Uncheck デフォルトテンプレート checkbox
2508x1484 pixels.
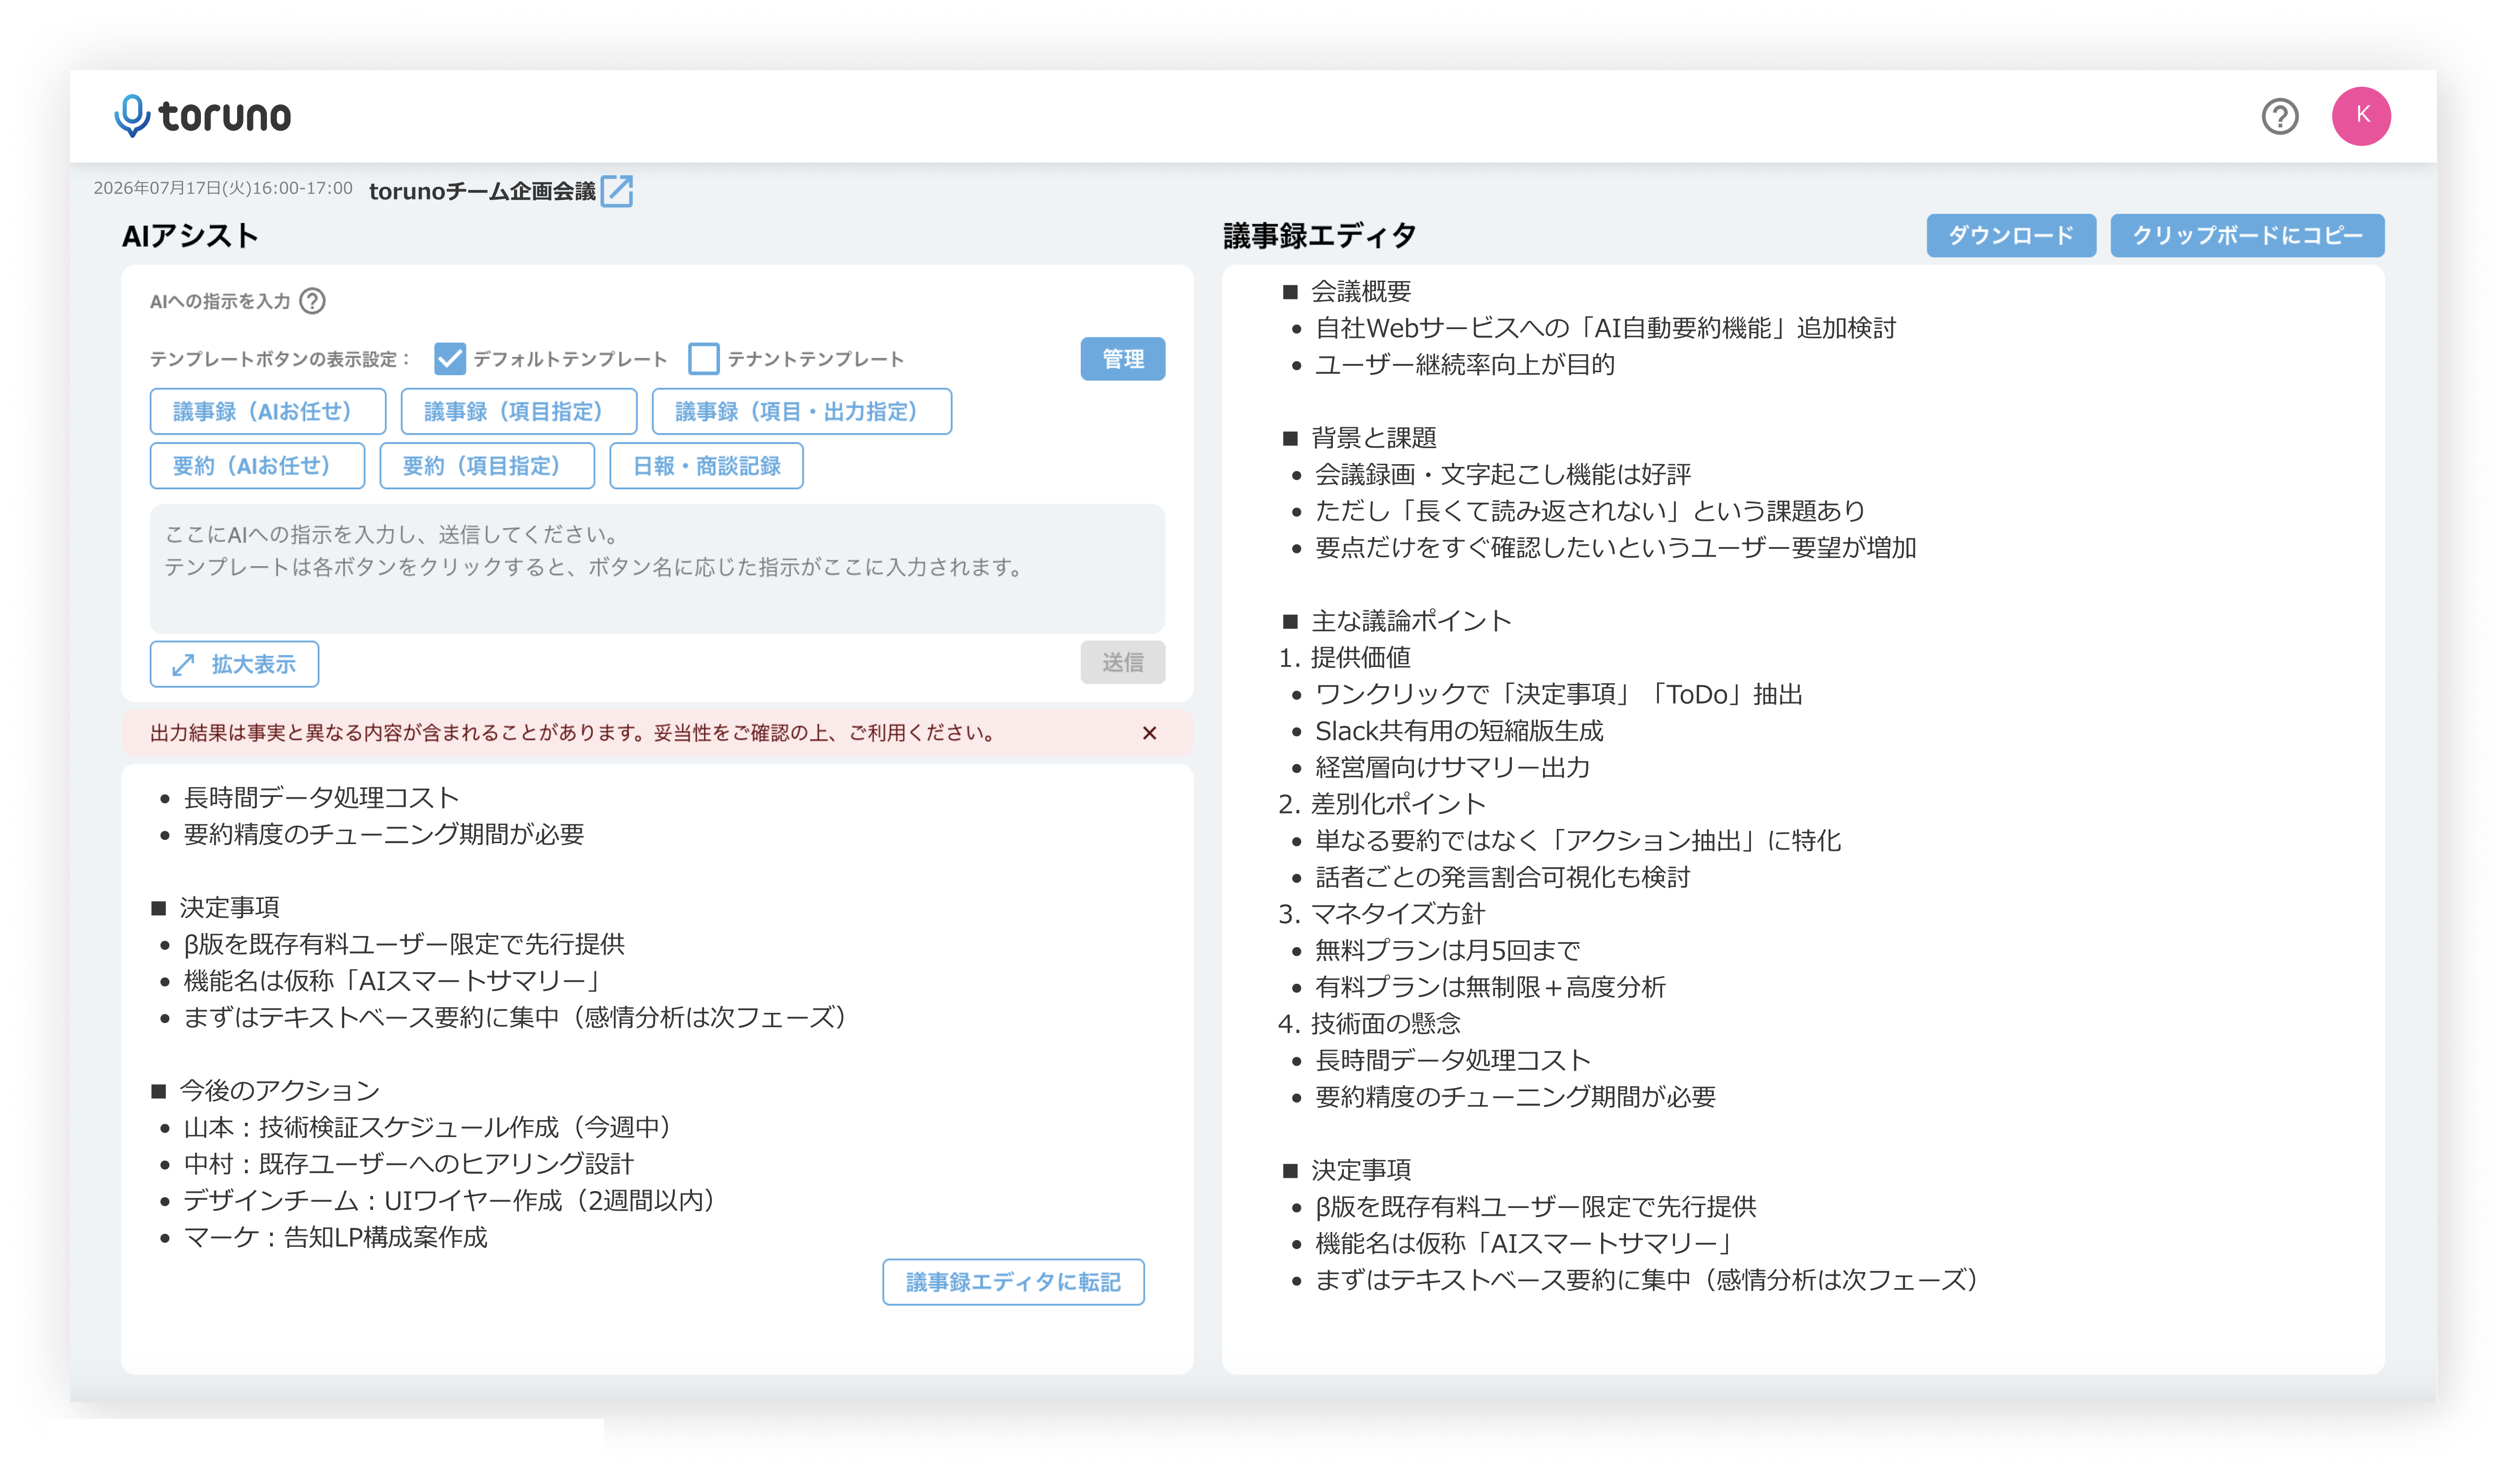coord(449,358)
